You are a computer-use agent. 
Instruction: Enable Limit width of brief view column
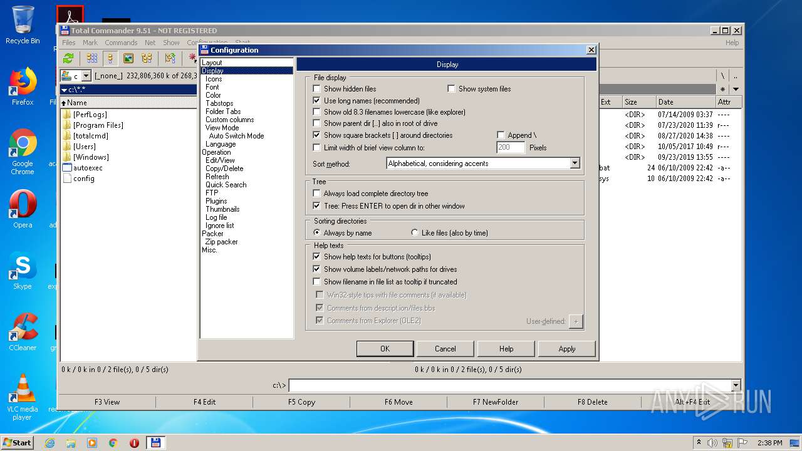pyautogui.click(x=316, y=148)
